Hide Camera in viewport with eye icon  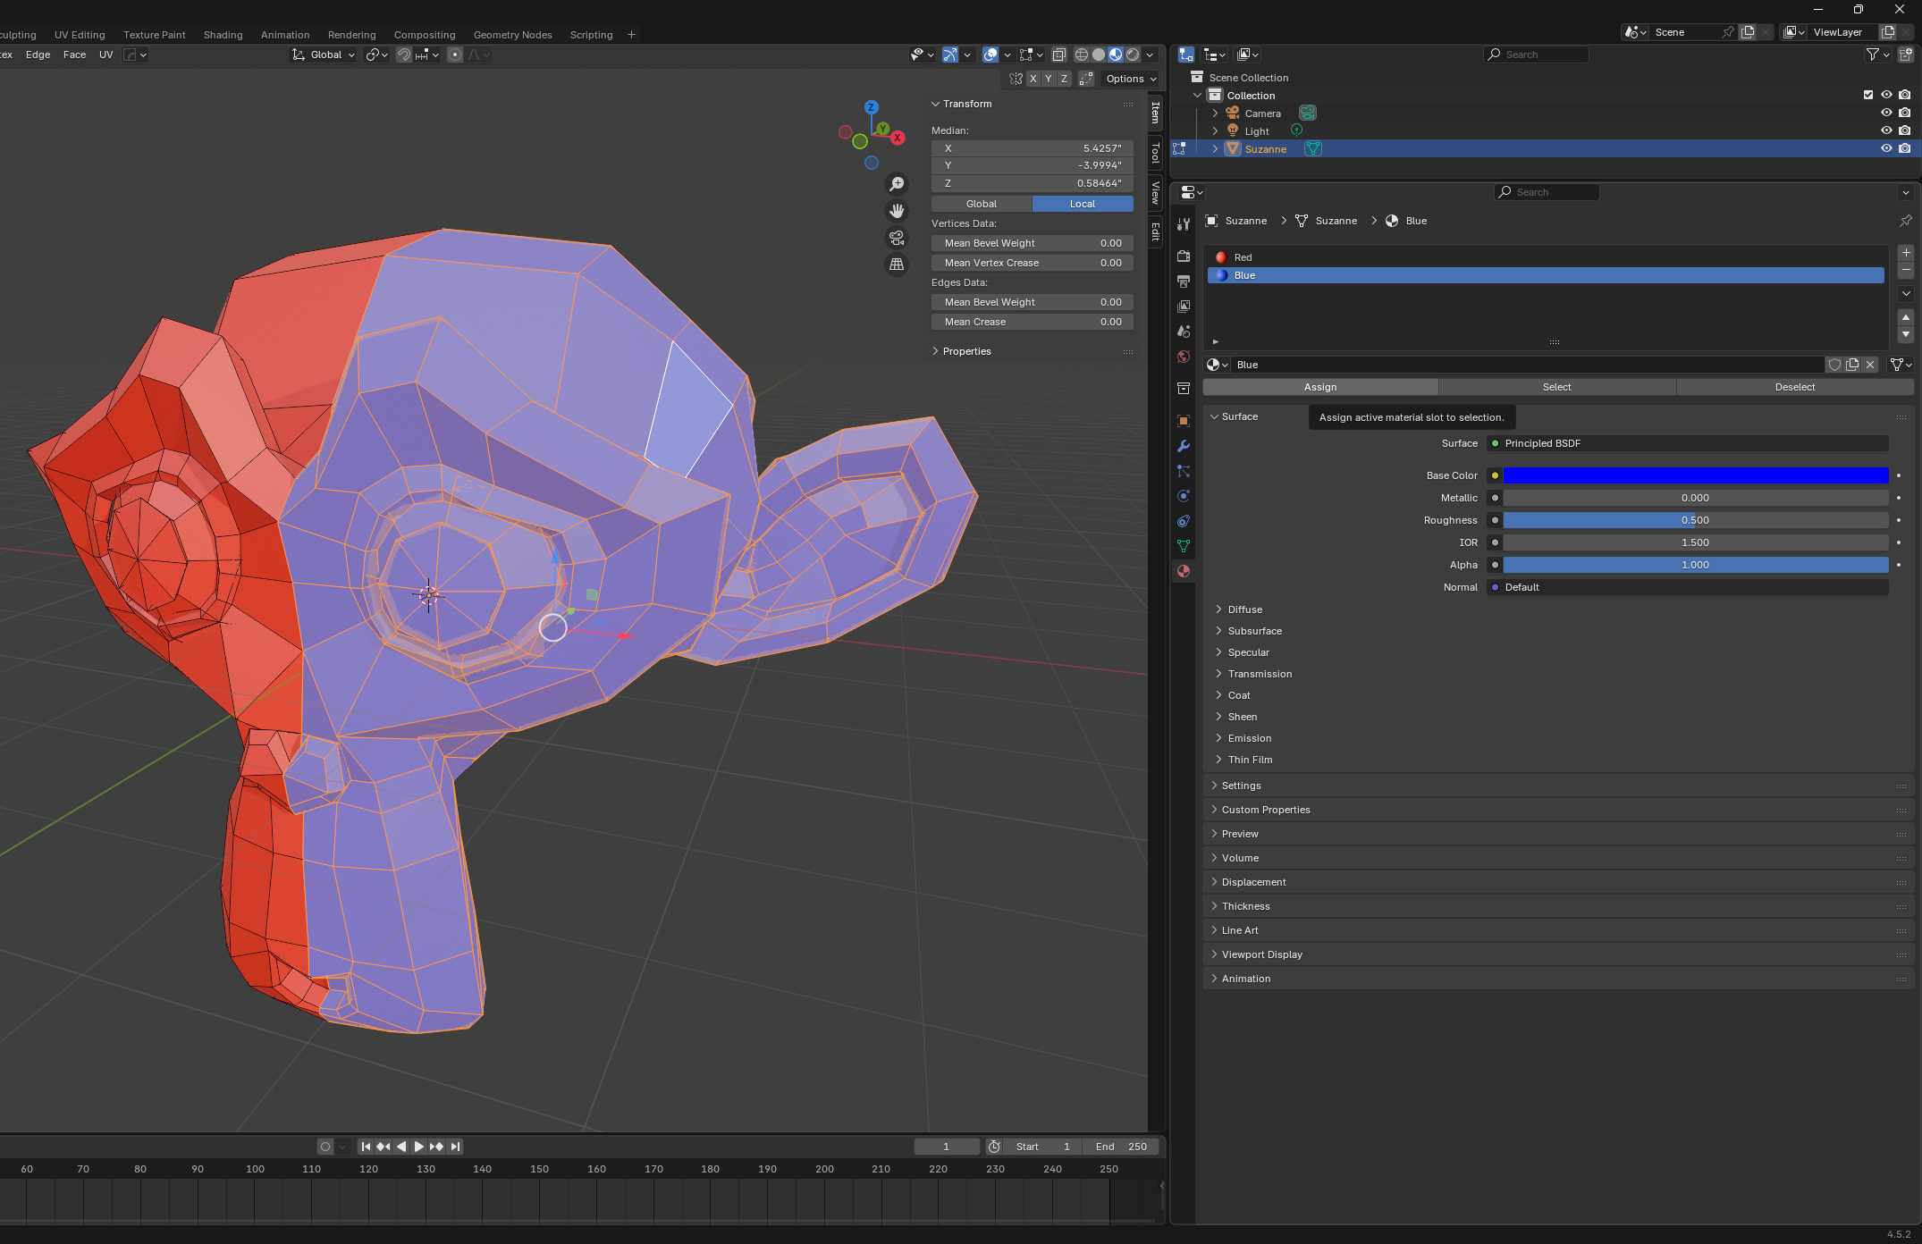[1886, 113]
